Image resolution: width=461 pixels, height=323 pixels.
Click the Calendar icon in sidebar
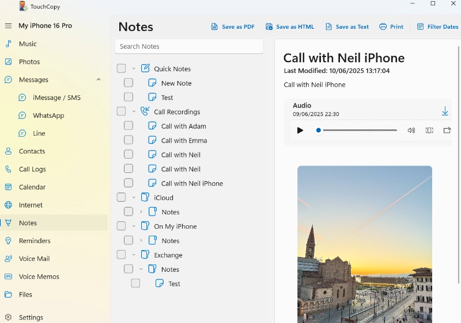(9, 187)
